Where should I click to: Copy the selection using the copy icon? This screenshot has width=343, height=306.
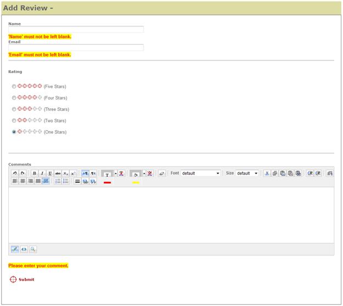click(x=275, y=174)
